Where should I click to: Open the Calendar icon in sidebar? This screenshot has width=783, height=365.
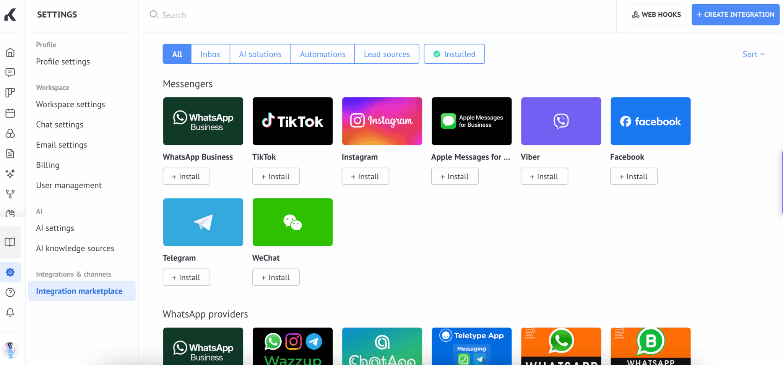[x=10, y=113]
